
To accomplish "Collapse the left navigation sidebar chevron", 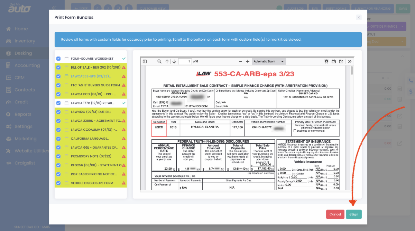I will pyautogui.click(x=54, y=8).
